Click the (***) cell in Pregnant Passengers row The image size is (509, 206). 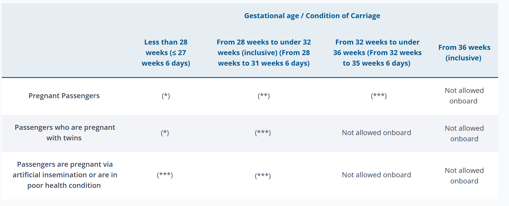point(379,96)
